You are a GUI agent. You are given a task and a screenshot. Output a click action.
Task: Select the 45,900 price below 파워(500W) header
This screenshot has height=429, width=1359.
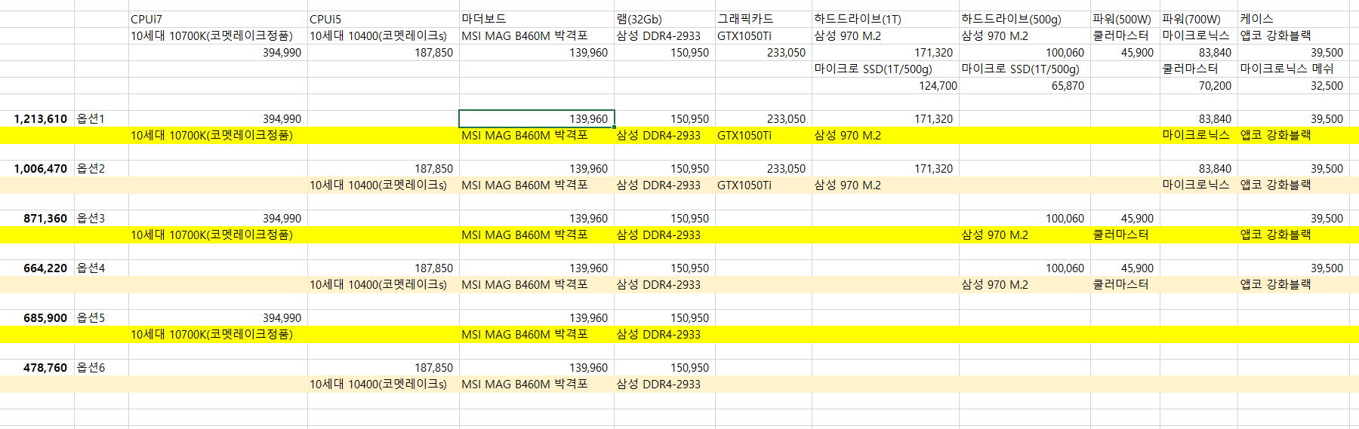[x=1125, y=52]
